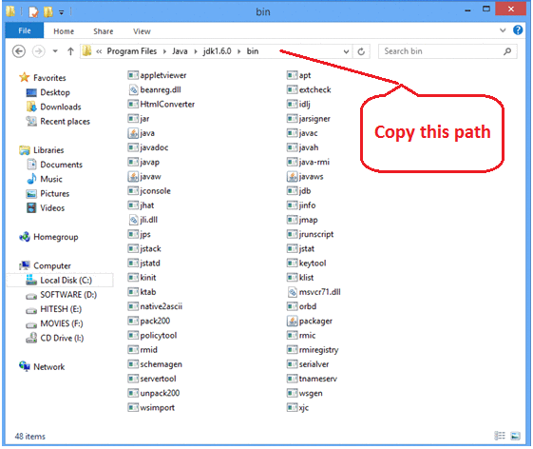Select Libraries in navigation pane

(48, 150)
